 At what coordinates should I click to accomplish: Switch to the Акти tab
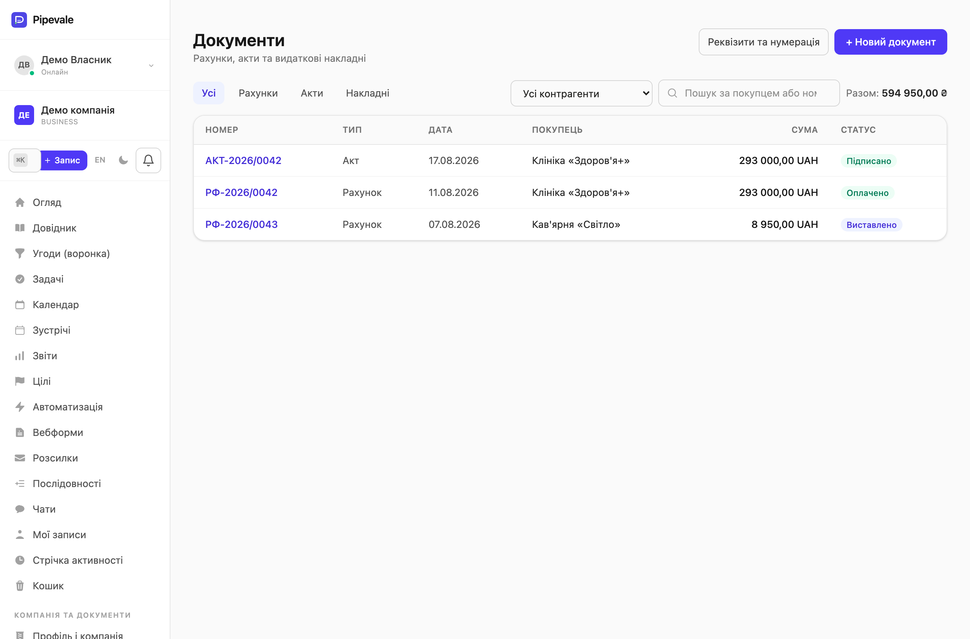coord(312,93)
